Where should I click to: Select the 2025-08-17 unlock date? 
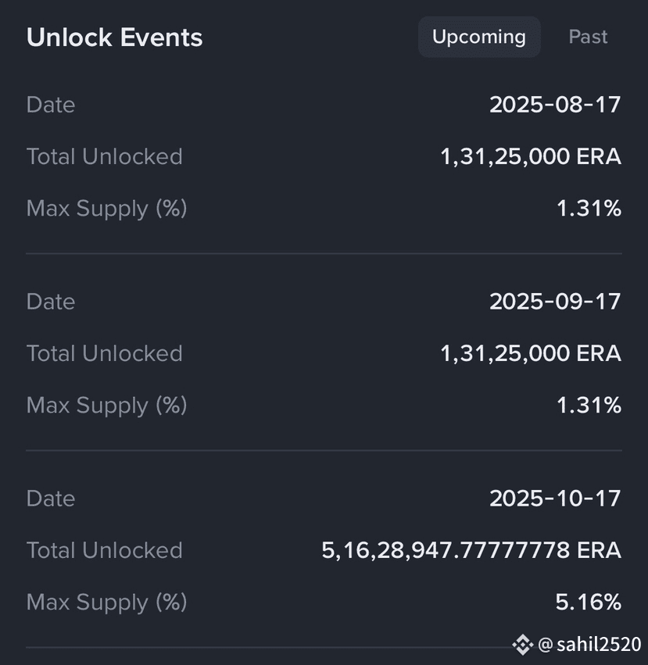[555, 105]
